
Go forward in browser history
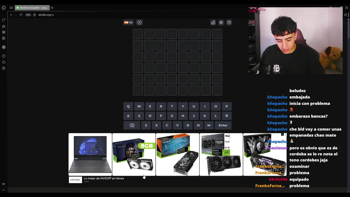point(16,15)
